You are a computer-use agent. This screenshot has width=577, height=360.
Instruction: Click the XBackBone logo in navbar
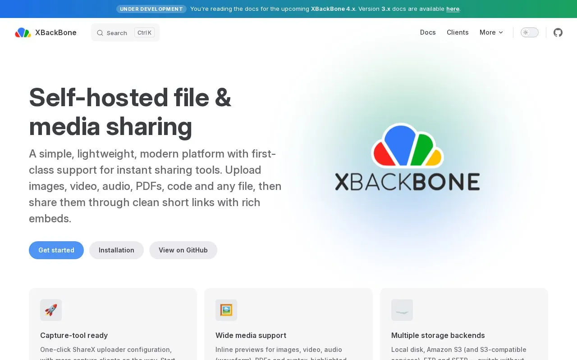[23, 32]
